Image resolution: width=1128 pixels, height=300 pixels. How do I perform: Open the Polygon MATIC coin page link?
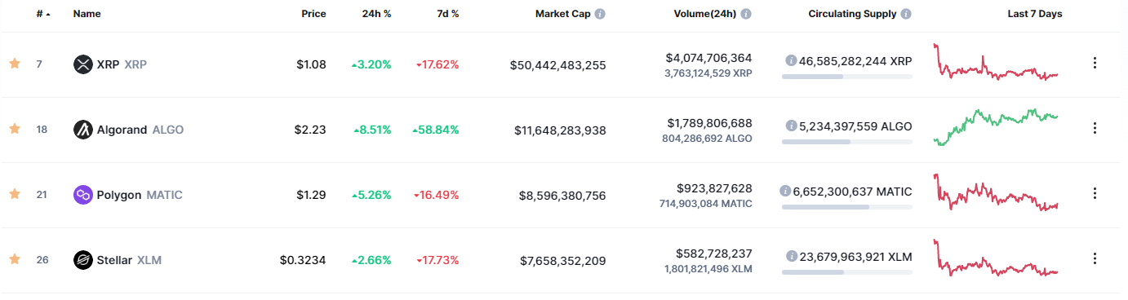(x=140, y=195)
